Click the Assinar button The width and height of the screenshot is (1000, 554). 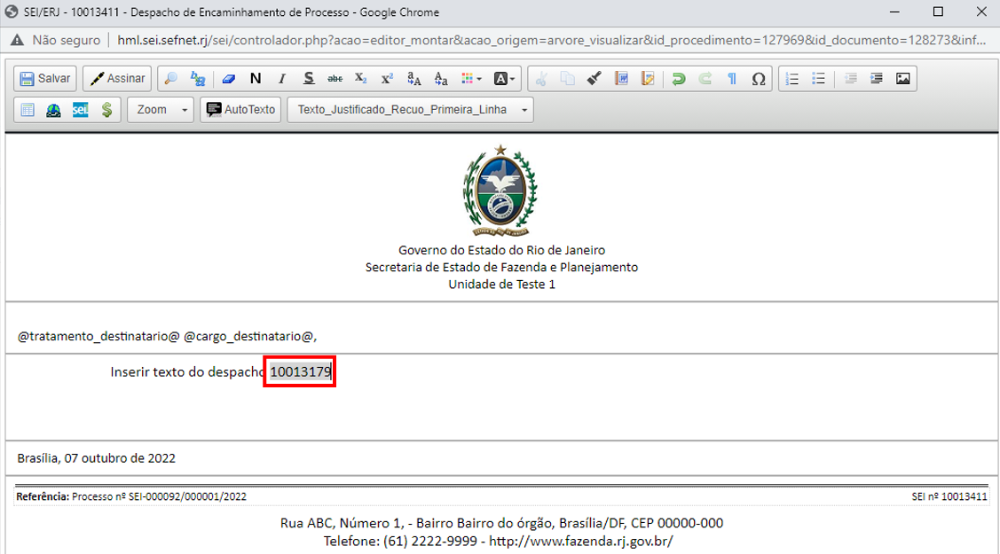[117, 79]
